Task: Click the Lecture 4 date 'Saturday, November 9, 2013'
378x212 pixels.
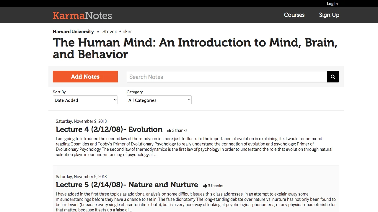Action: coord(81,121)
